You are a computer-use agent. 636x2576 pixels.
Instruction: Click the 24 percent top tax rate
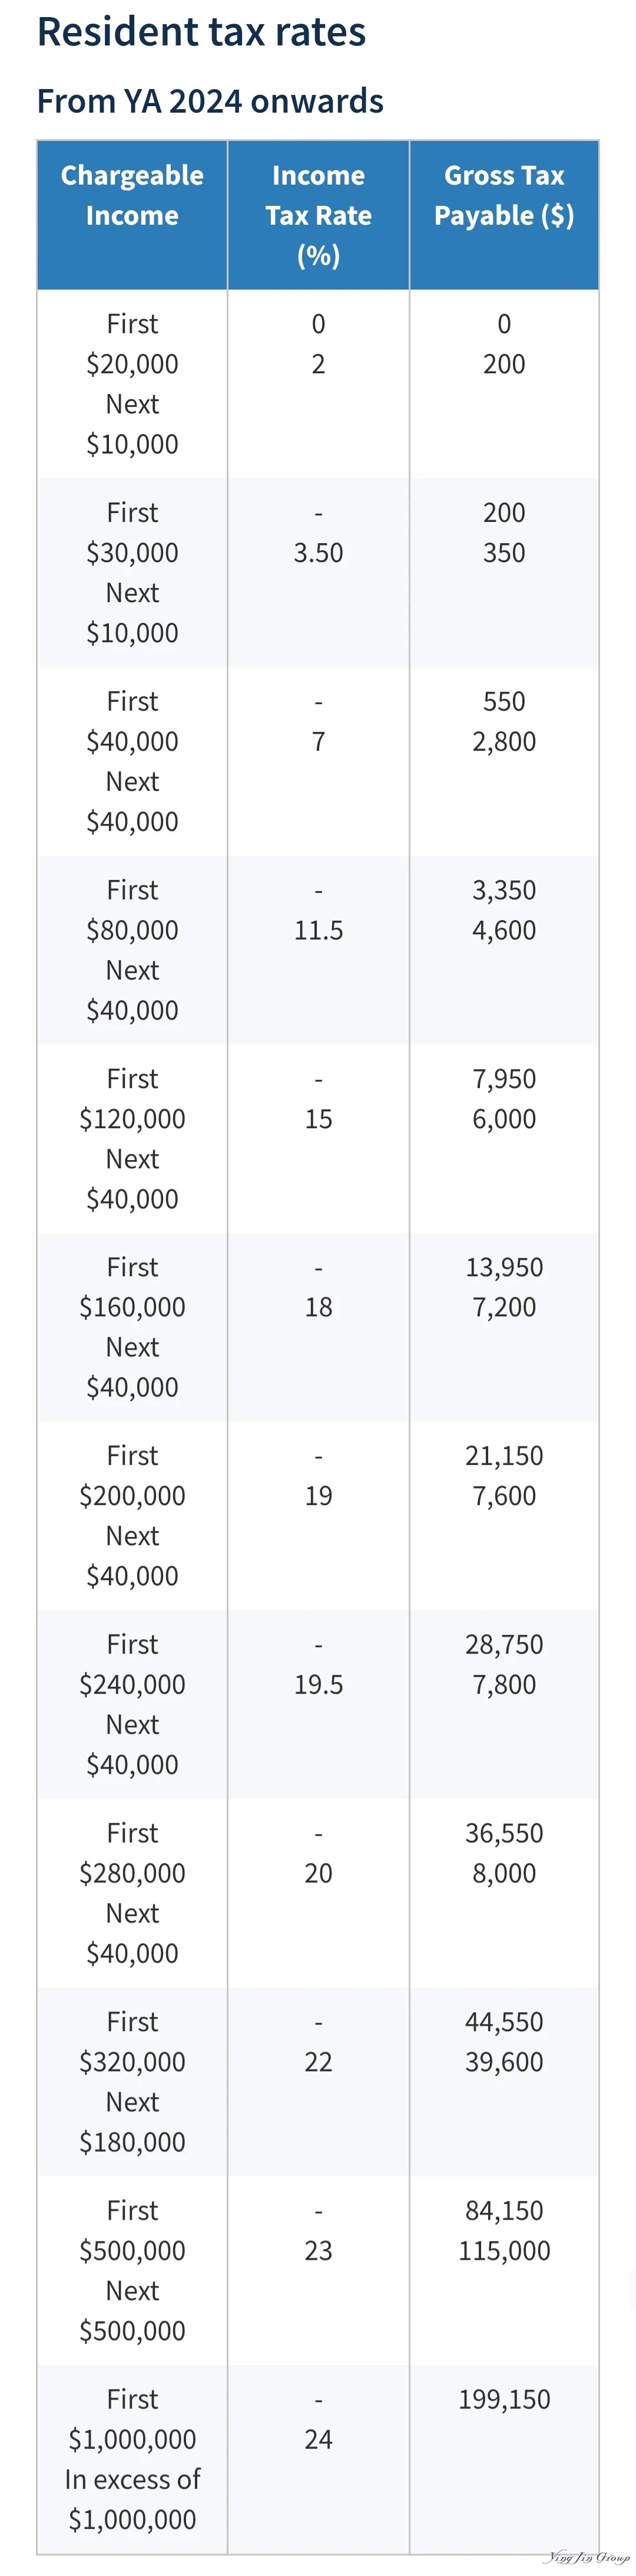coord(319,2440)
